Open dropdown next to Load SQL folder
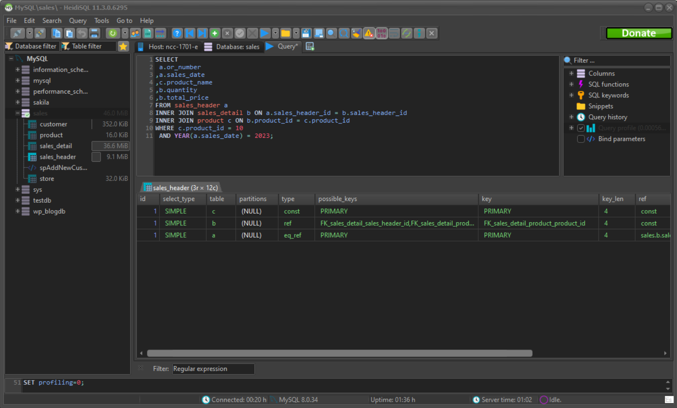Viewport: 677px width, 408px height. pyautogui.click(x=296, y=33)
